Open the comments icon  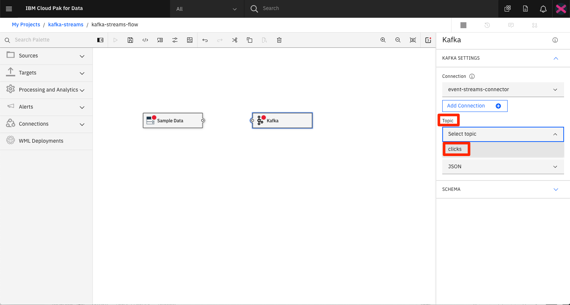(511, 25)
